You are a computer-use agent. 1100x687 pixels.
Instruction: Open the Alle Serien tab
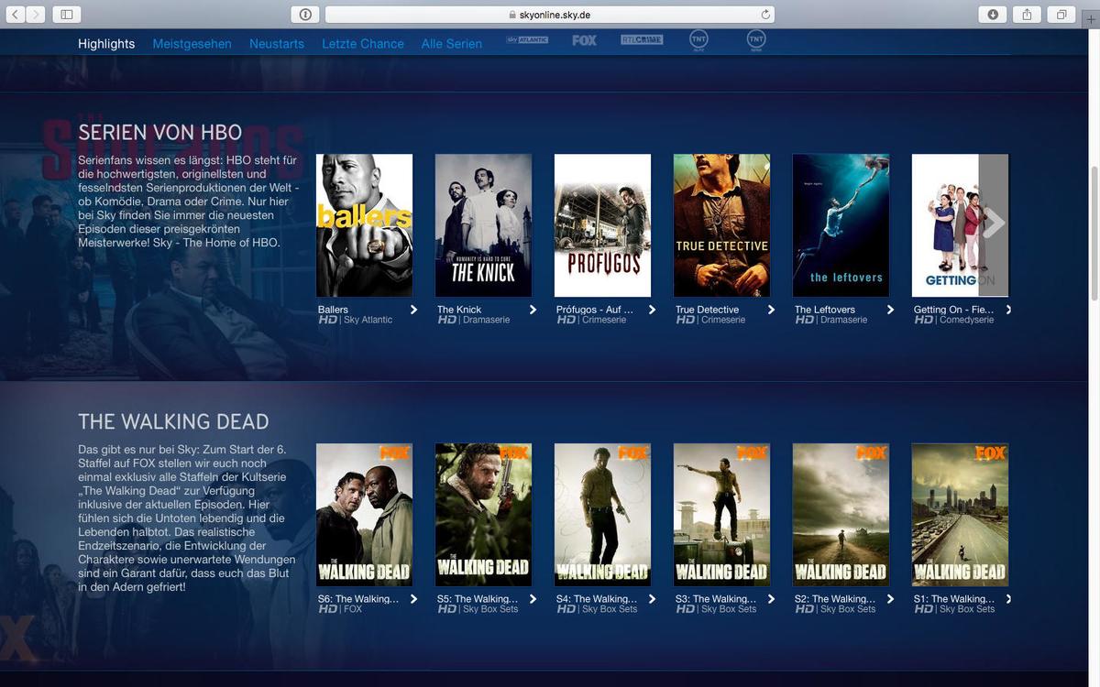[x=452, y=44]
